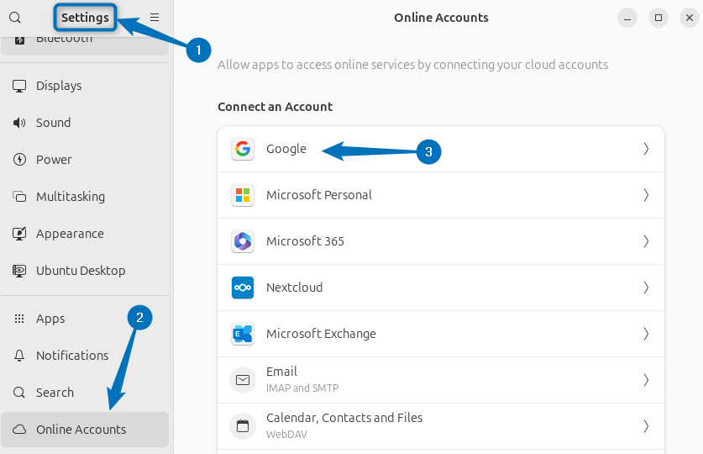
Task: Click the Bluetooth icon in sidebar
Action: 19,40
